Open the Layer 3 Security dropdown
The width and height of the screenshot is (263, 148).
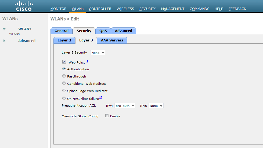[x=98, y=53]
